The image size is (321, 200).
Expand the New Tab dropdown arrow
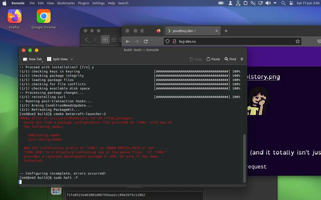[42, 61]
